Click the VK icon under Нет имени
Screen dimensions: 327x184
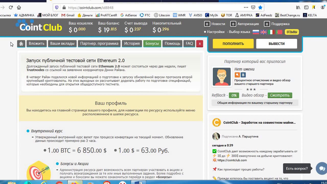(243, 75)
